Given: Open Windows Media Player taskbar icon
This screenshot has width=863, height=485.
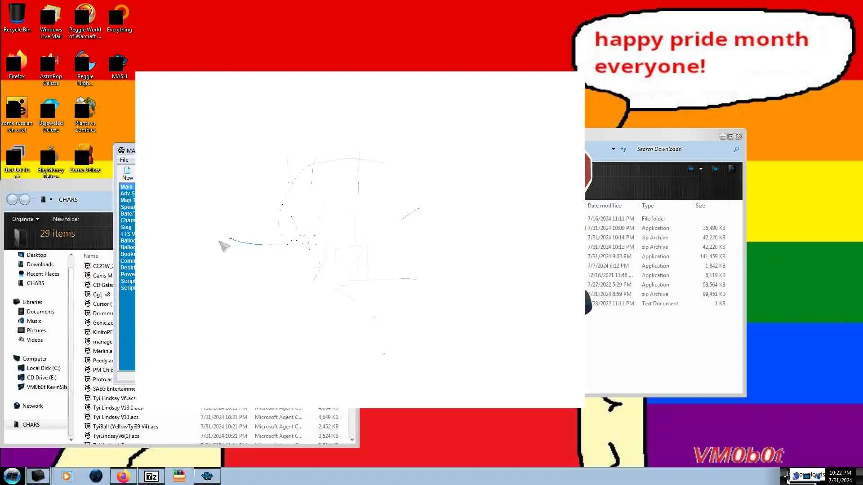Looking at the screenshot, I should click(x=67, y=476).
